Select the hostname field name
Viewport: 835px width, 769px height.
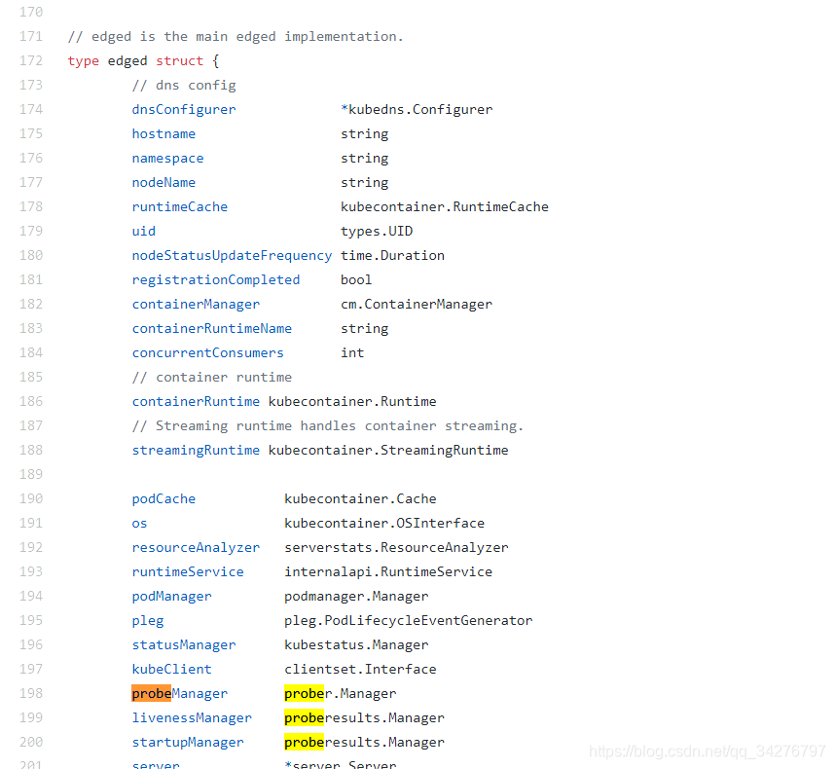click(163, 133)
